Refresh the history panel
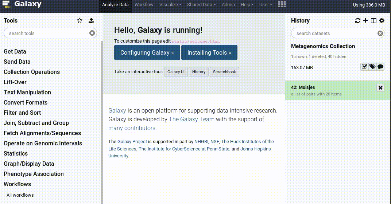The image size is (391, 204). [357, 21]
